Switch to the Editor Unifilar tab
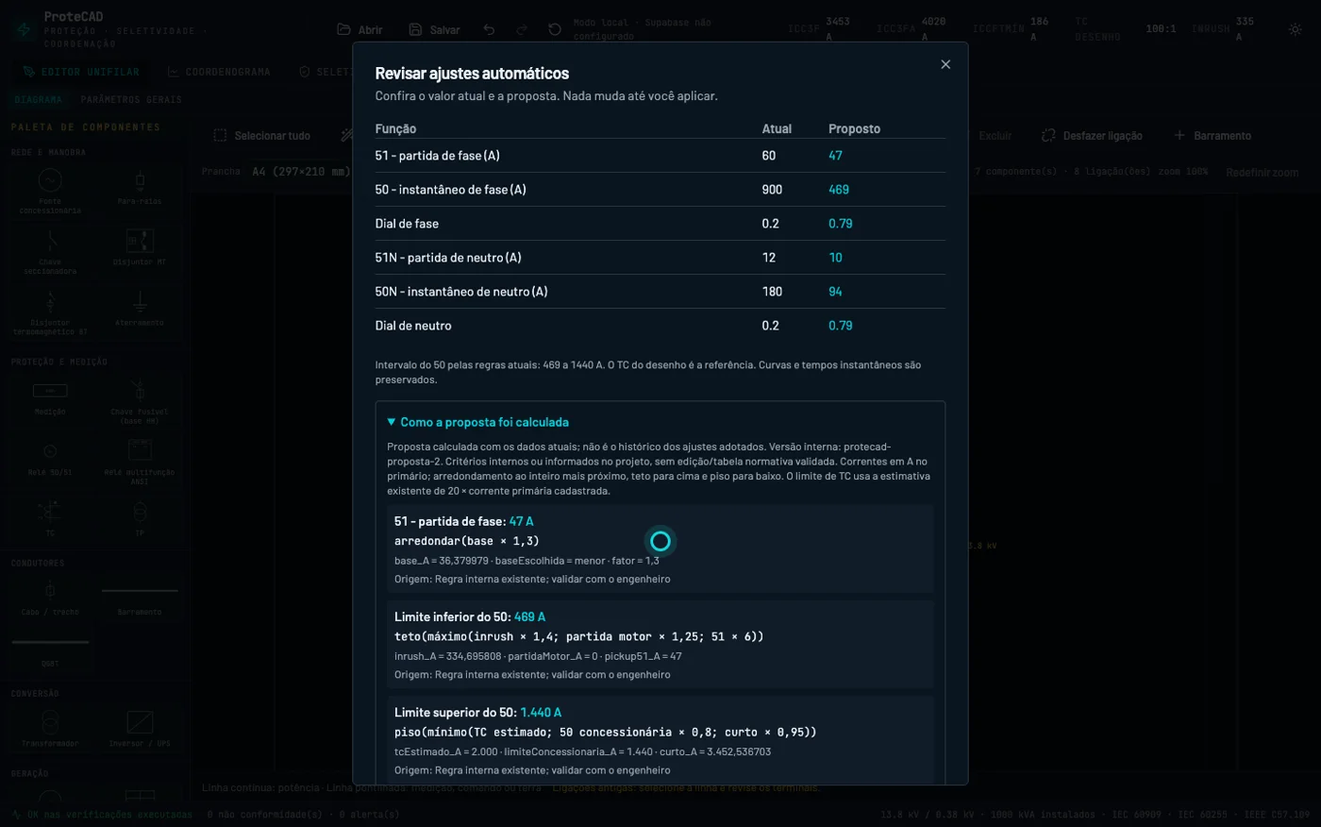The height and width of the screenshot is (827, 1321). click(x=81, y=72)
